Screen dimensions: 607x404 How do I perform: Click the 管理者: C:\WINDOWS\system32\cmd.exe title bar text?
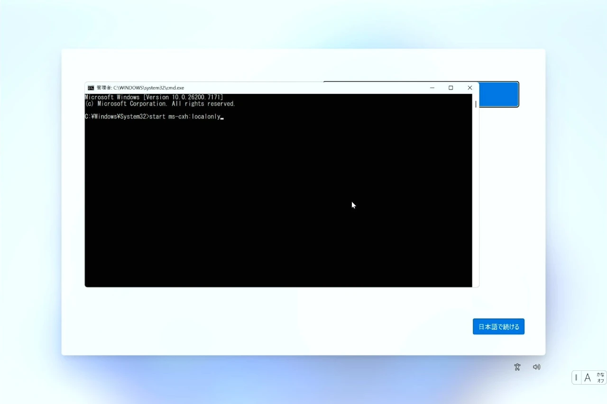pyautogui.click(x=140, y=88)
